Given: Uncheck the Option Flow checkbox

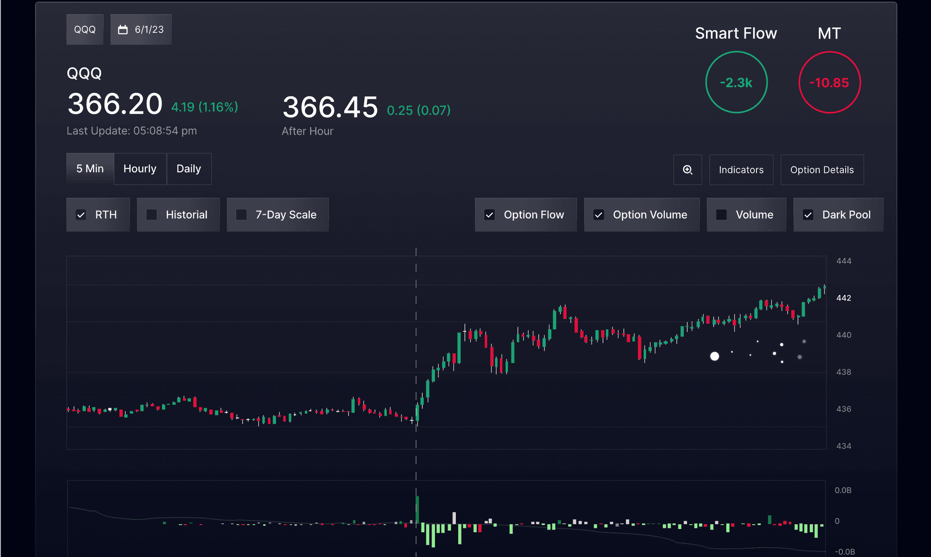Looking at the screenshot, I should pyautogui.click(x=490, y=215).
